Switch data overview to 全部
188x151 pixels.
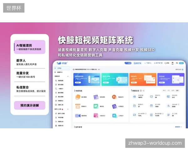click(177, 90)
